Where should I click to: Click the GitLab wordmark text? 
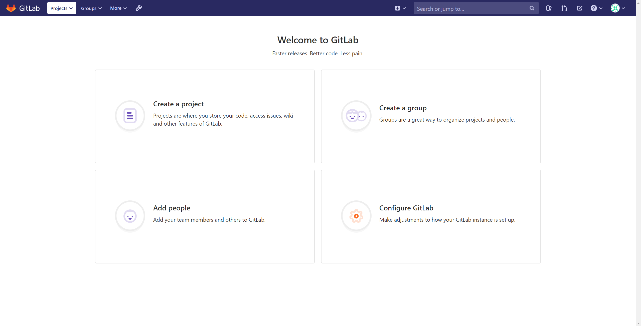coord(29,8)
